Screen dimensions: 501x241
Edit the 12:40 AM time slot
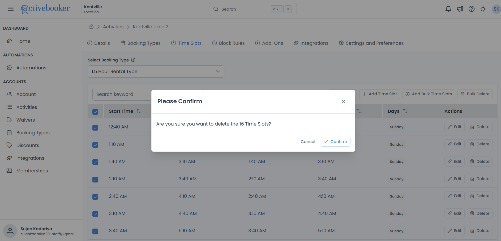tap(454, 127)
